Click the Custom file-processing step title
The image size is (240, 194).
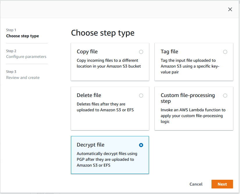pyautogui.click(x=188, y=98)
